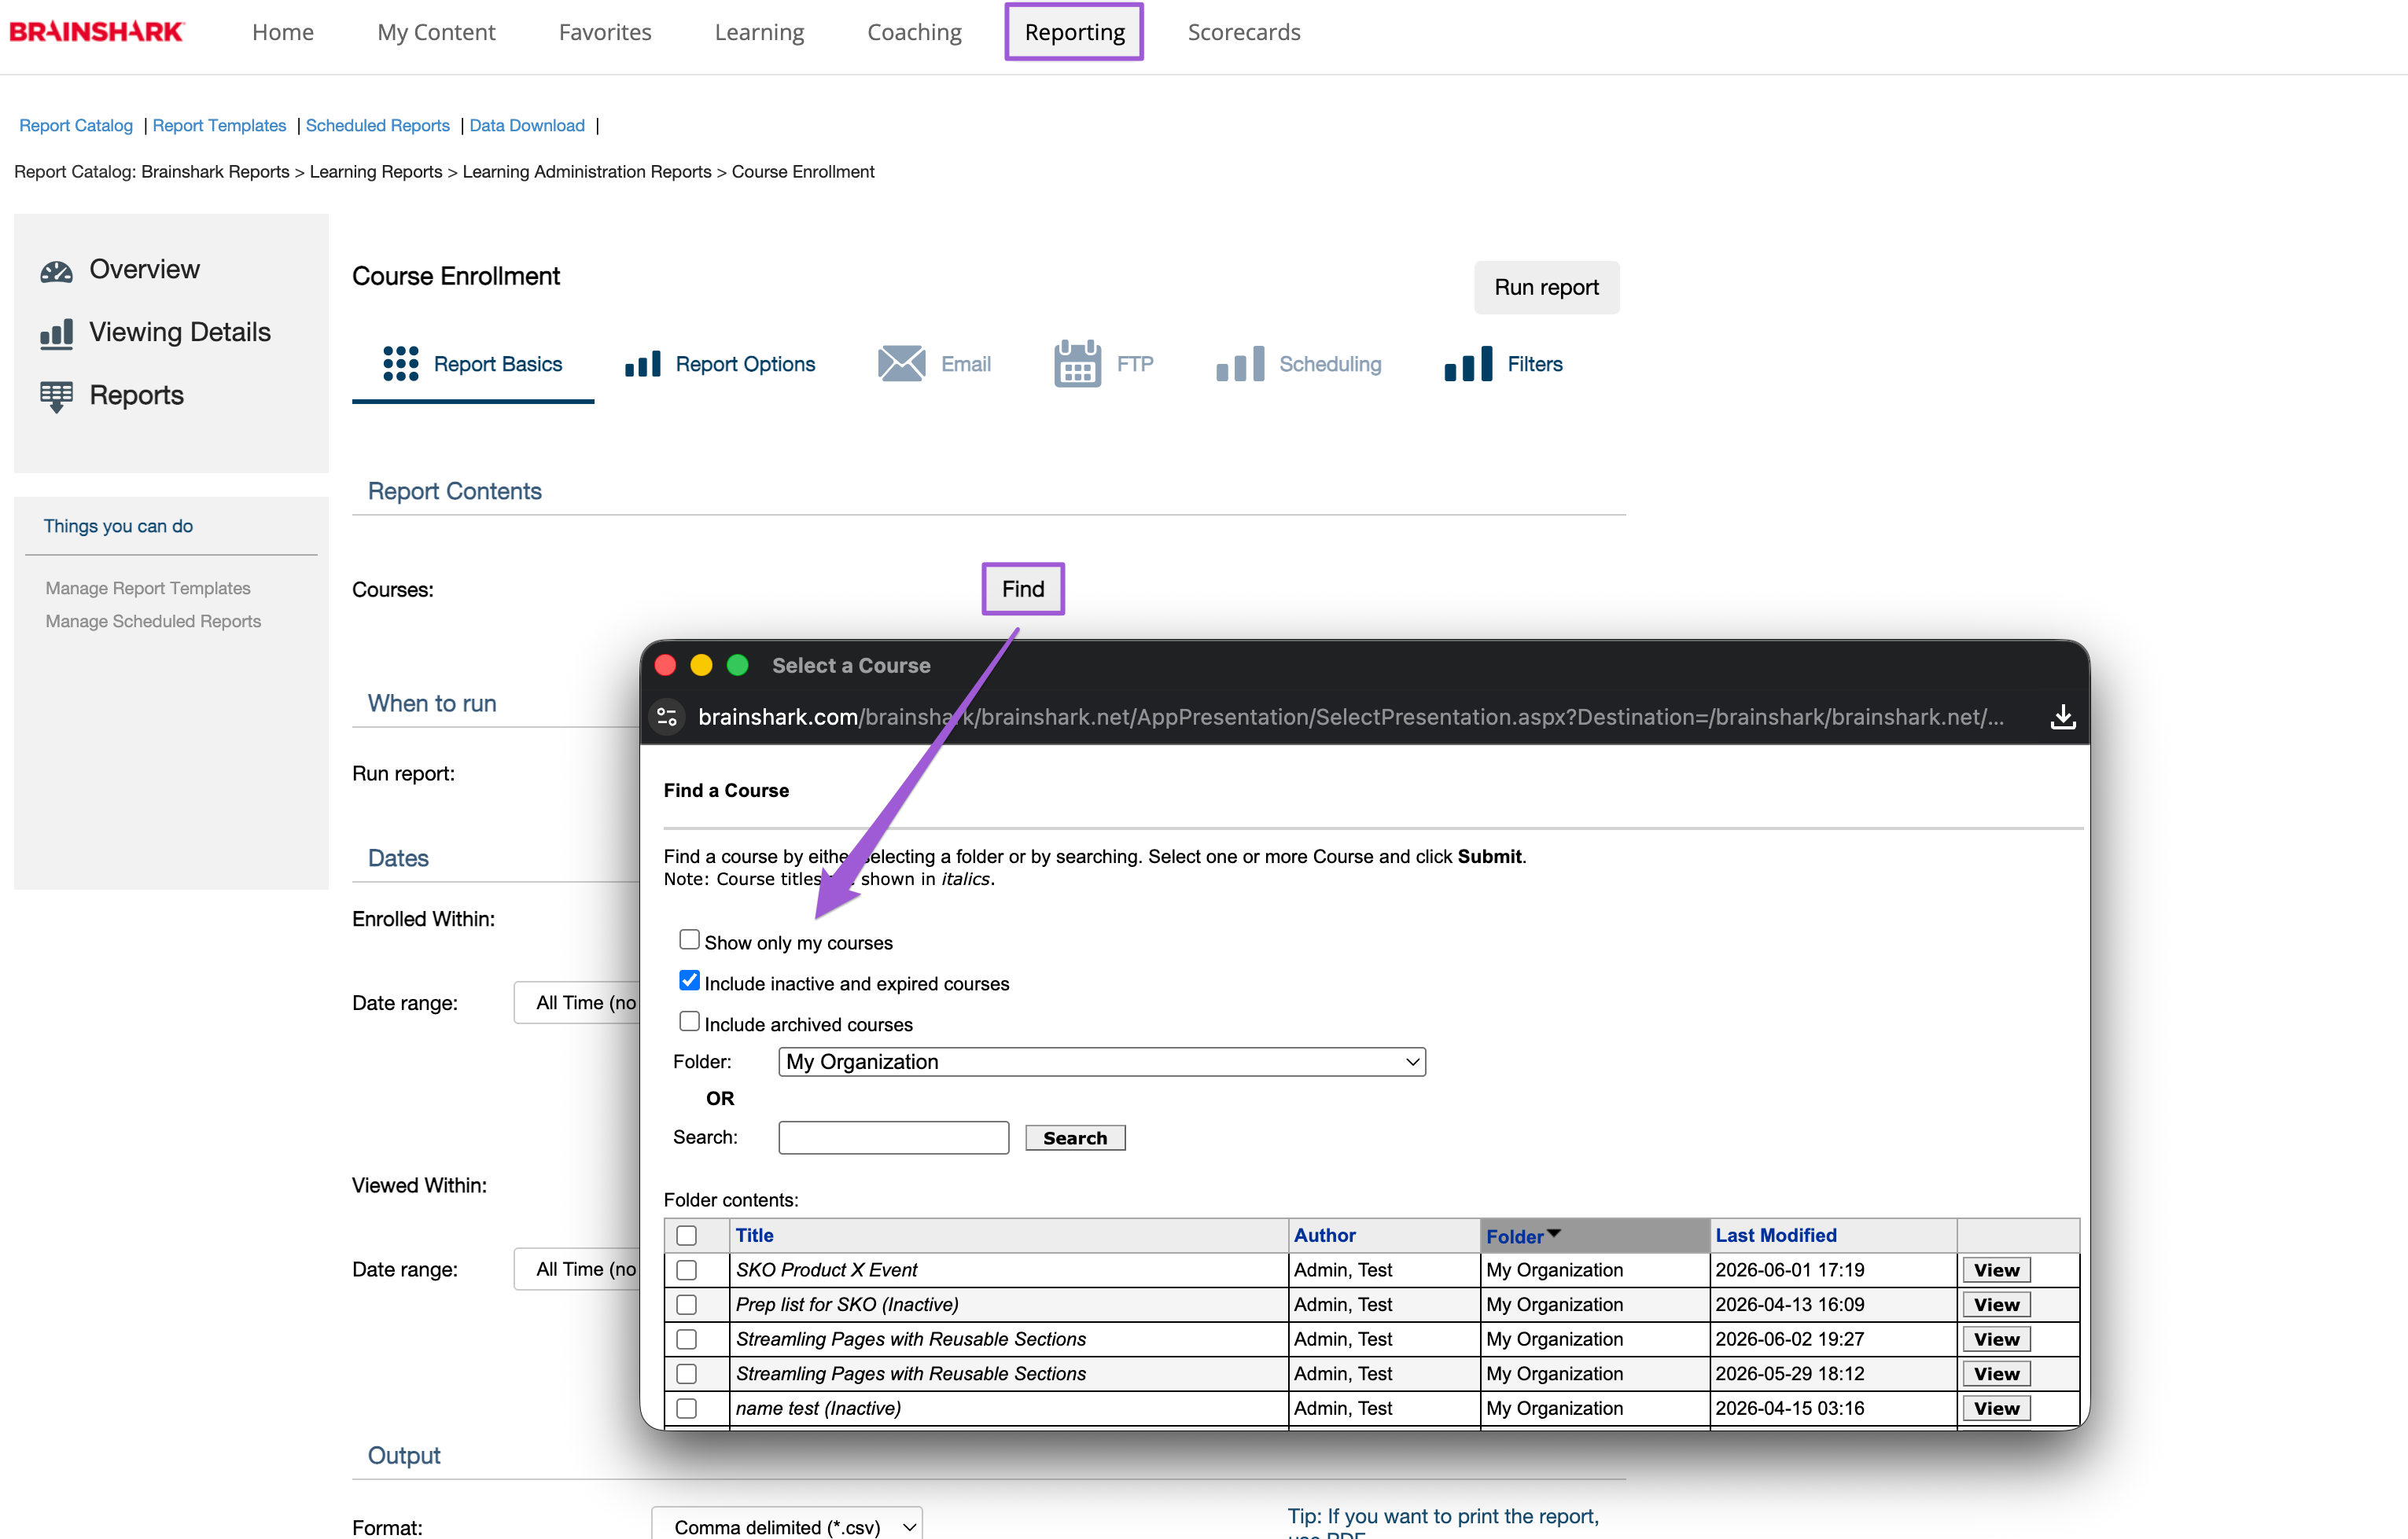Screen dimensions: 2408x1539
Task: Click the Reports table icon in sidebar
Action: click(56, 395)
